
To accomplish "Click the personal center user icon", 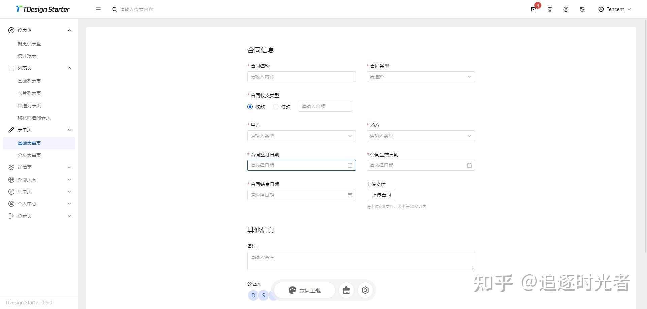I will point(11,204).
